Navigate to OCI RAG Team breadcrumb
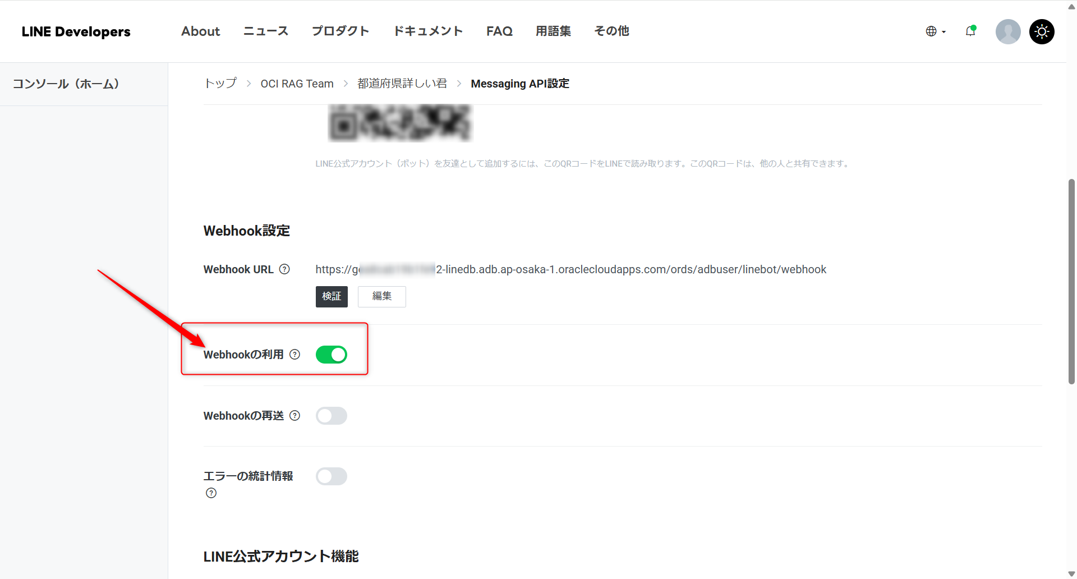This screenshot has height=579, width=1077. pyautogui.click(x=297, y=84)
